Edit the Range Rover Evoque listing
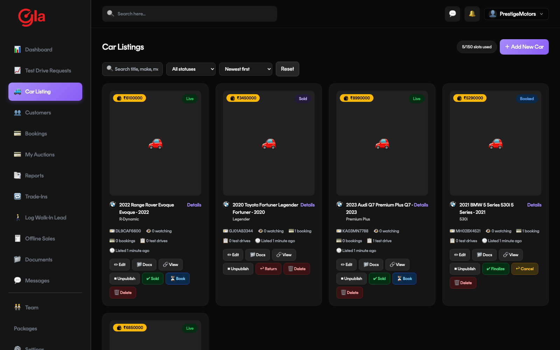560x350 pixels. (x=120, y=265)
